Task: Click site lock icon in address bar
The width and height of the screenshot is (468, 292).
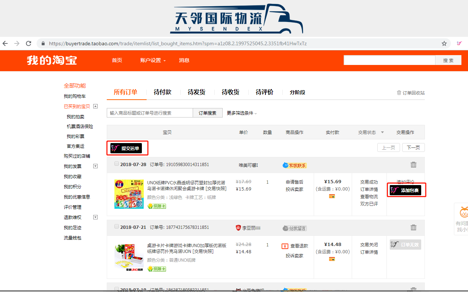Action: [43, 43]
